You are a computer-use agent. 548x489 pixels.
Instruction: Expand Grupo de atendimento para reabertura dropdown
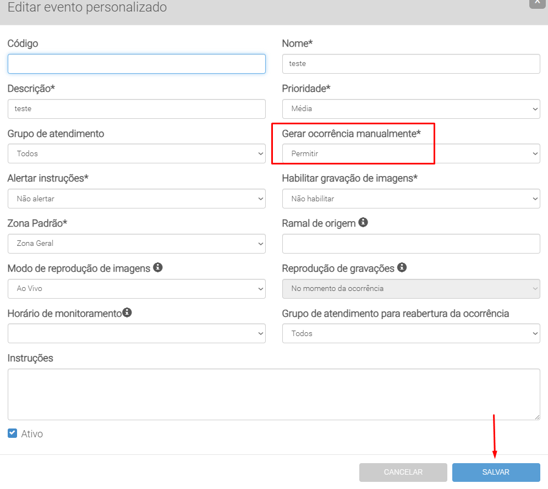click(x=411, y=333)
